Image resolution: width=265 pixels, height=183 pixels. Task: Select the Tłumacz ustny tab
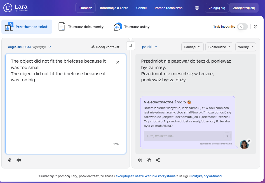[x=132, y=27]
